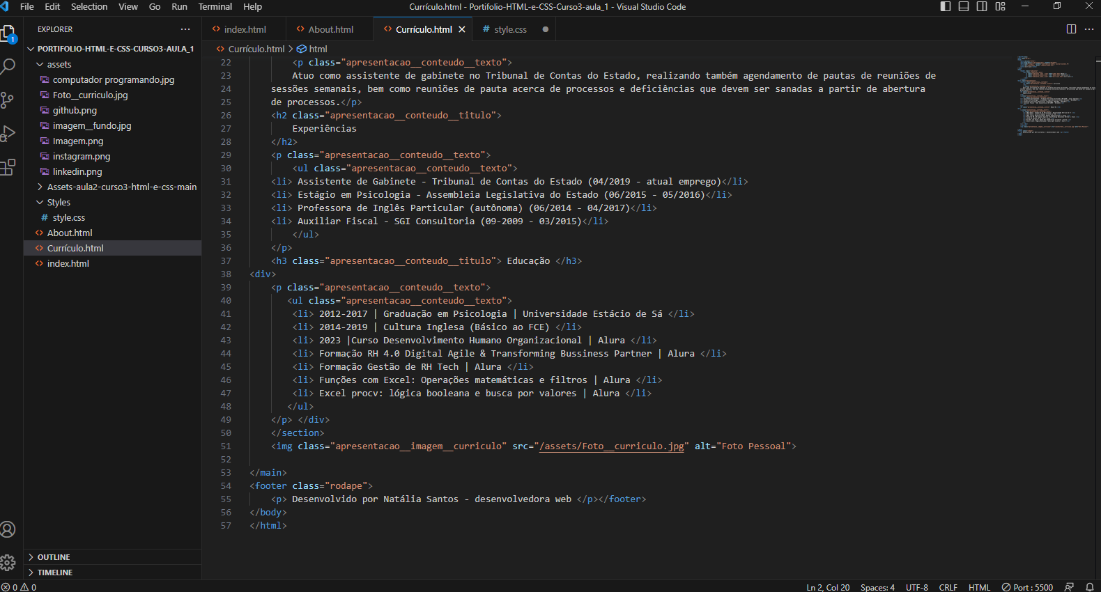1101x592 pixels.
Task: Click the code minimap overview
Action: coord(1055,96)
